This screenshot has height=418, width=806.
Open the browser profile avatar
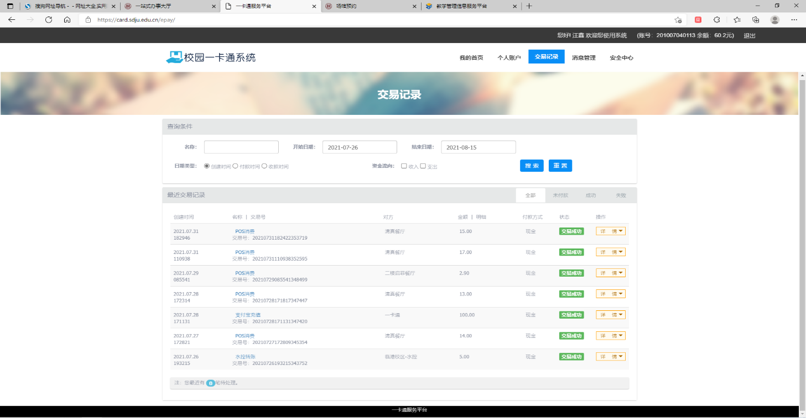tap(774, 19)
